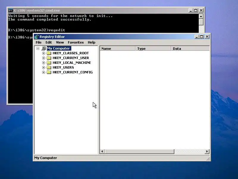
Task: Click the resize grip in Registry Editor corner
Action: tap(208, 159)
